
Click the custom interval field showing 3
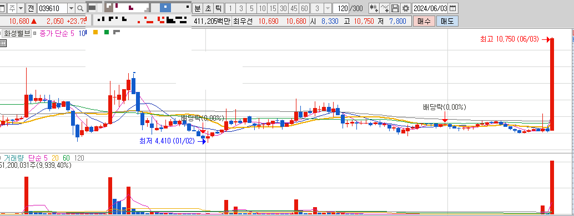coord(317,8)
